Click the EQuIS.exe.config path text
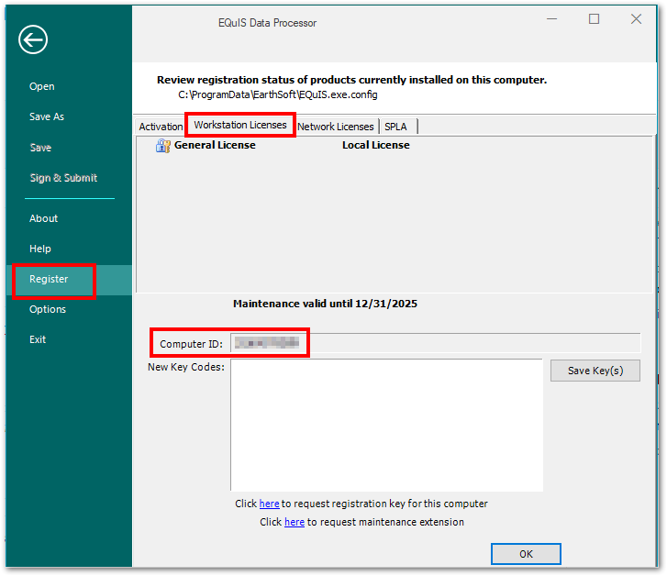667x576 pixels. [278, 94]
